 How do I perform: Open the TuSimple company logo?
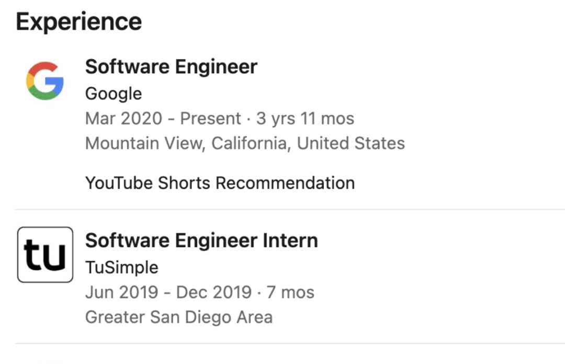[x=45, y=255]
